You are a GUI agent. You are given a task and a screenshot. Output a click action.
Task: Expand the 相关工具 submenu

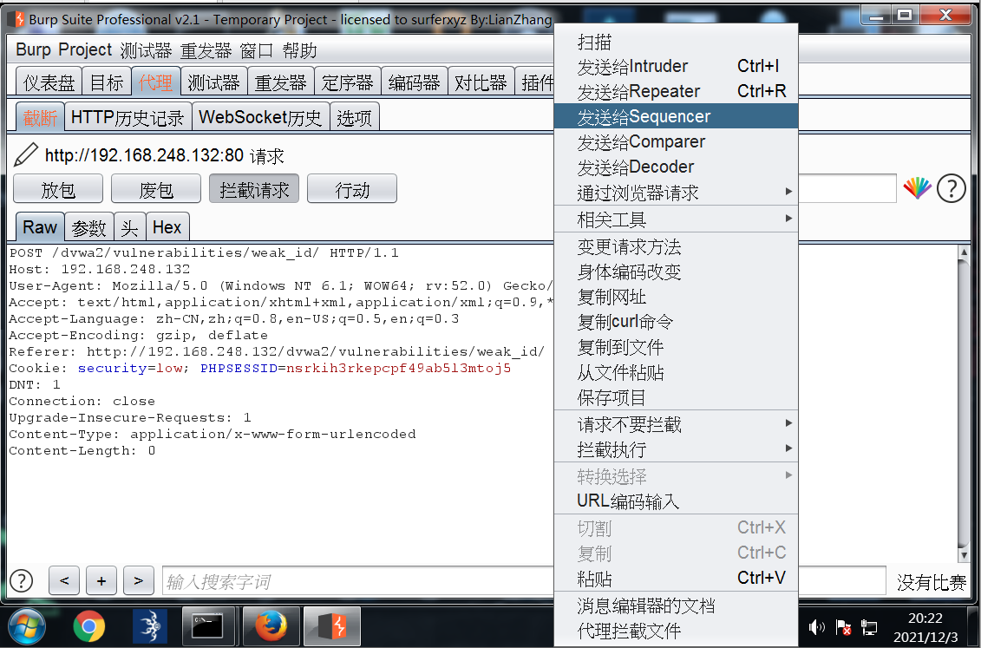676,219
